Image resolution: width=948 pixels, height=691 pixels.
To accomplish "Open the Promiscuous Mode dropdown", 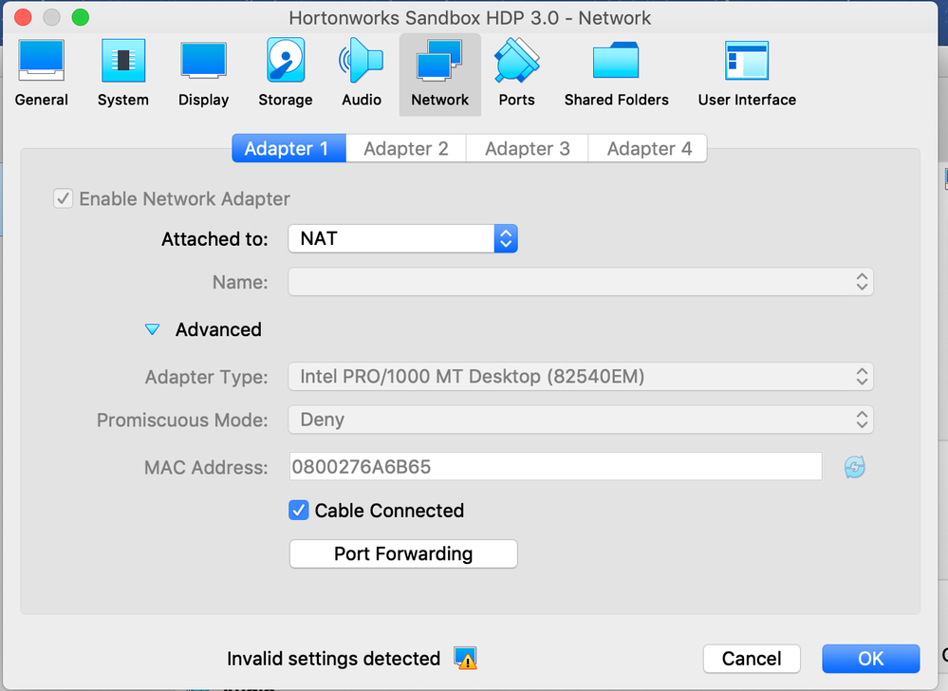I will (x=580, y=420).
